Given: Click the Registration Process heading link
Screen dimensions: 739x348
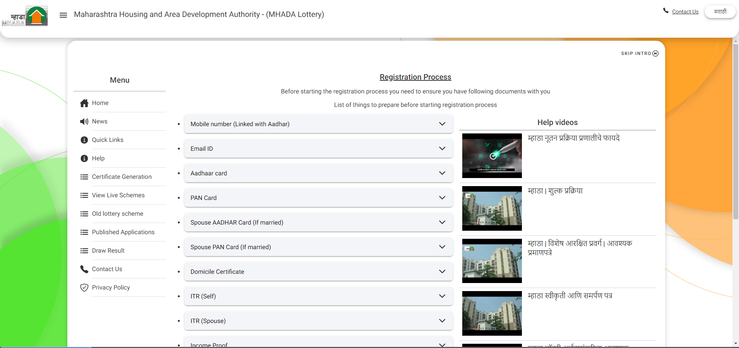Looking at the screenshot, I should (415, 77).
